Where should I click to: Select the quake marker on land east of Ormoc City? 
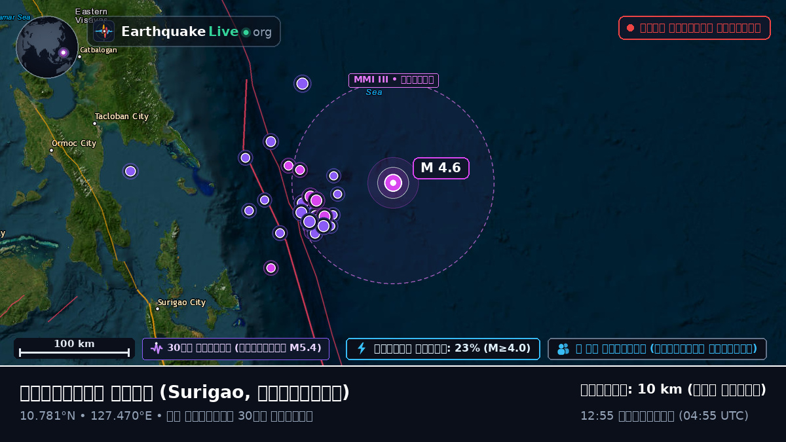coord(130,171)
